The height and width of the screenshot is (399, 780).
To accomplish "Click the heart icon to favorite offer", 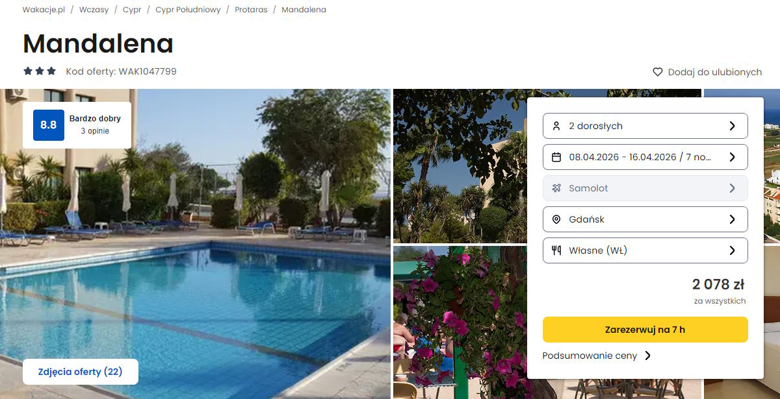I will tap(658, 72).
